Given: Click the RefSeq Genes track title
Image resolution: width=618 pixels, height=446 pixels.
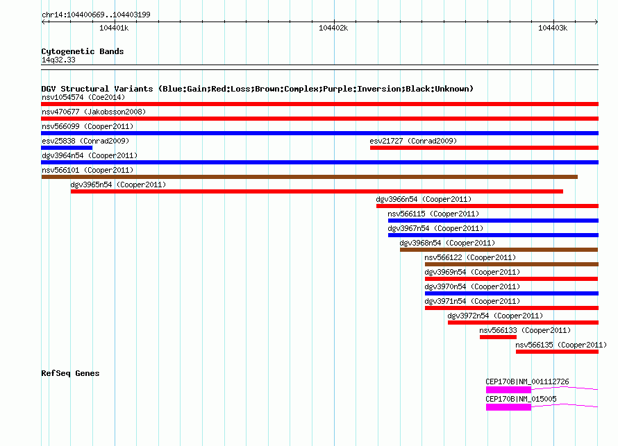Looking at the screenshot, I should (70, 373).
